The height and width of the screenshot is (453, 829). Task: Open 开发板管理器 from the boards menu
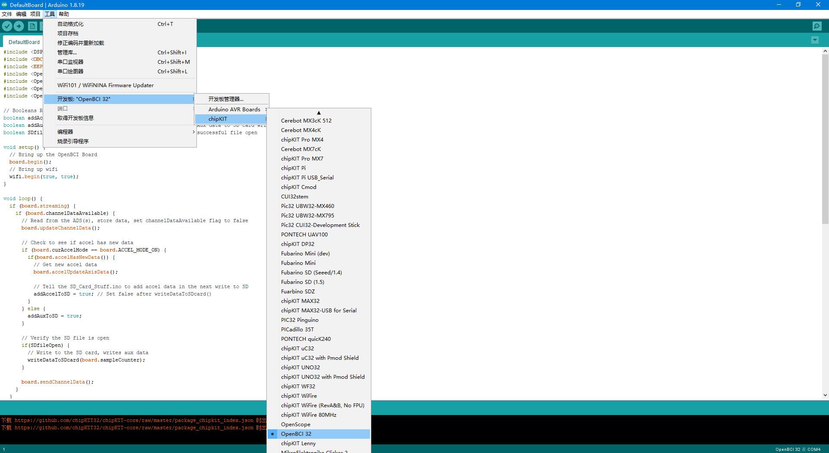coord(226,98)
